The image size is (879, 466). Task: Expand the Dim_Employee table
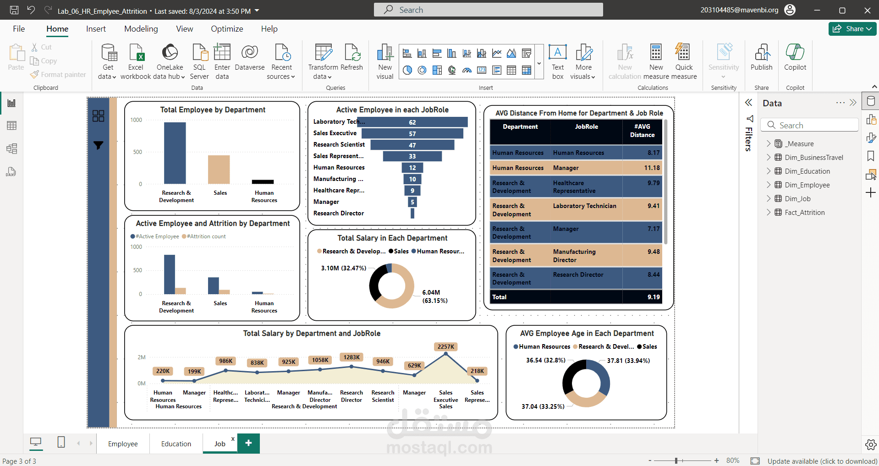tap(769, 185)
